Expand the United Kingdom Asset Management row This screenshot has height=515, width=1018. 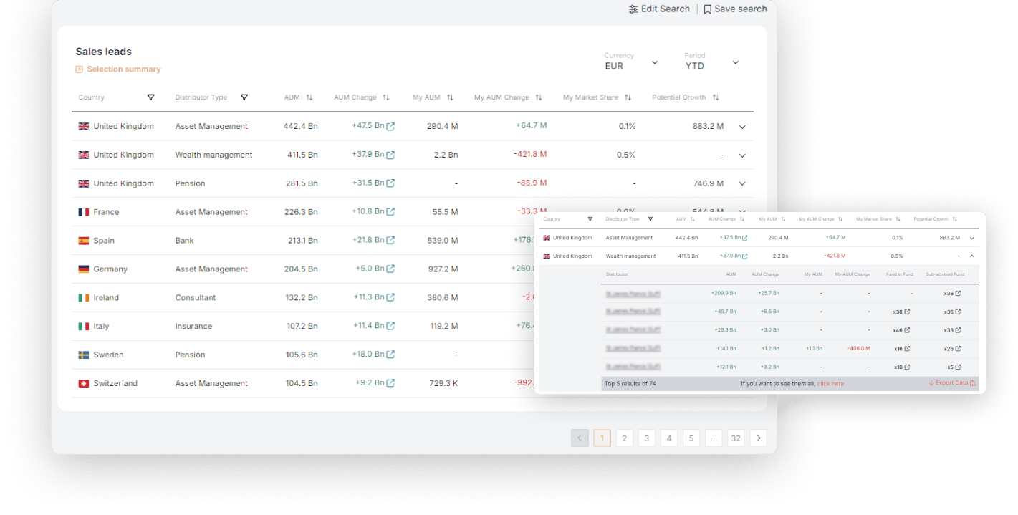(x=742, y=127)
